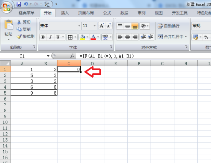Switch to the 审阅 tab

(141, 13)
